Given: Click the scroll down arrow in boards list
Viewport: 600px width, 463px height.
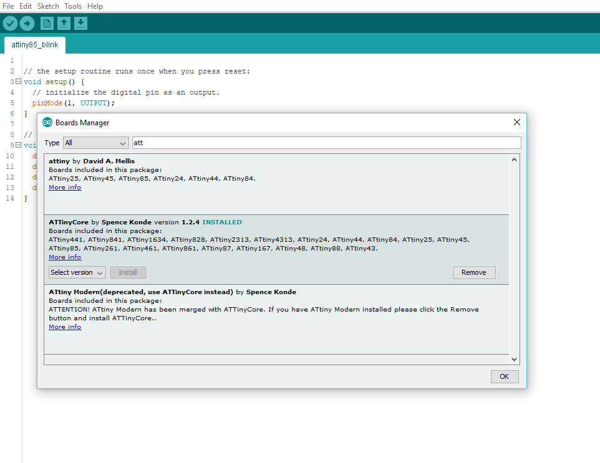Looking at the screenshot, I should [515, 360].
